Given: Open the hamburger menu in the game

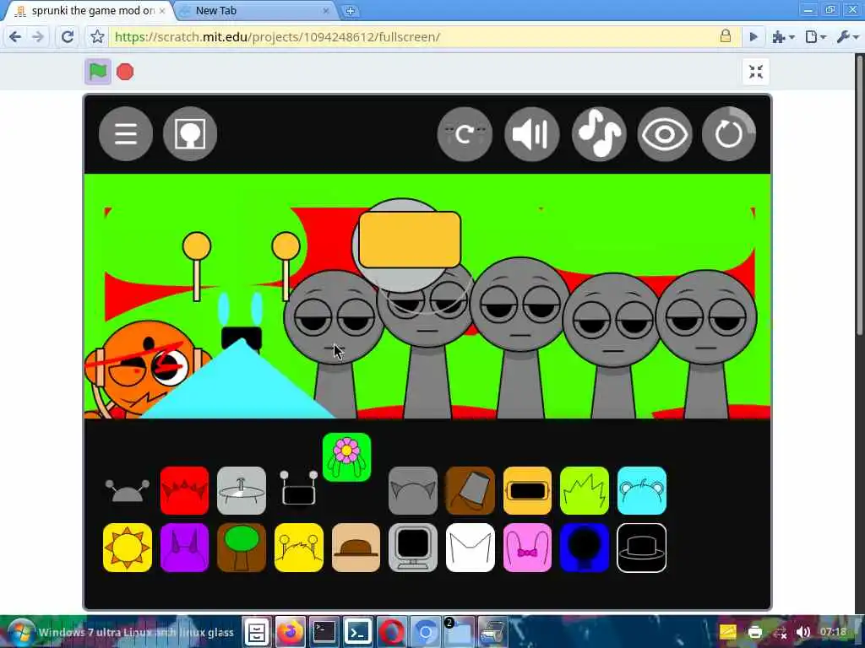Looking at the screenshot, I should (126, 134).
